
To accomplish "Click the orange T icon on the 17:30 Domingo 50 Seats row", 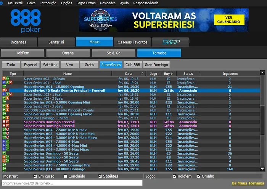I will 4,157.
